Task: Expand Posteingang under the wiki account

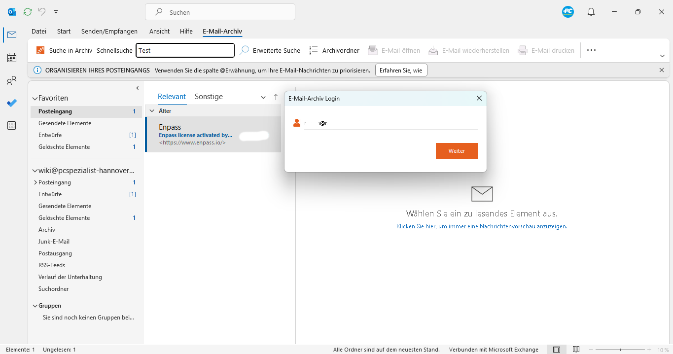Action: click(35, 182)
